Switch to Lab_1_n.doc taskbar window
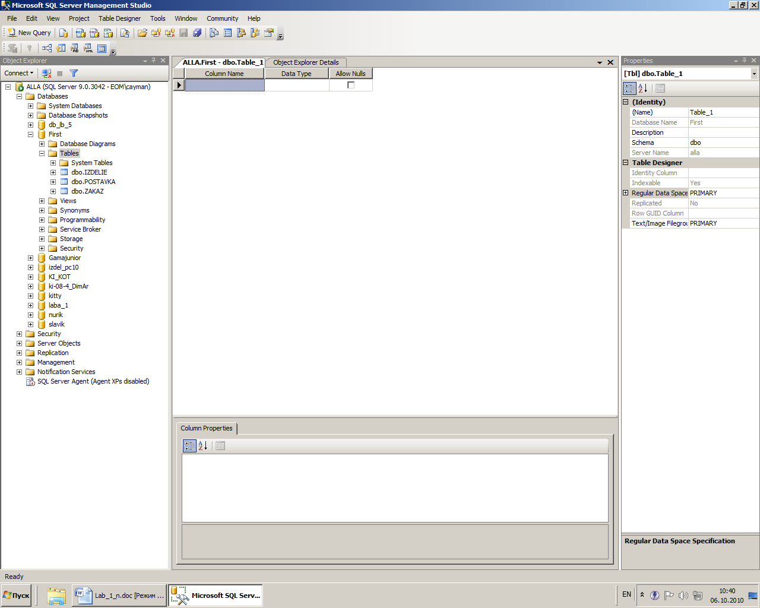The image size is (760, 608). click(118, 596)
